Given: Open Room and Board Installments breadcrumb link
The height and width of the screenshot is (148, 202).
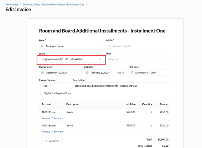Looking at the screenshot, I should click(x=53, y=4).
